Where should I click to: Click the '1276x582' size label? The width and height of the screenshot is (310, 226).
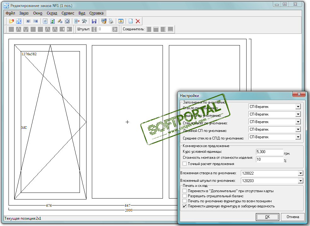(29, 54)
